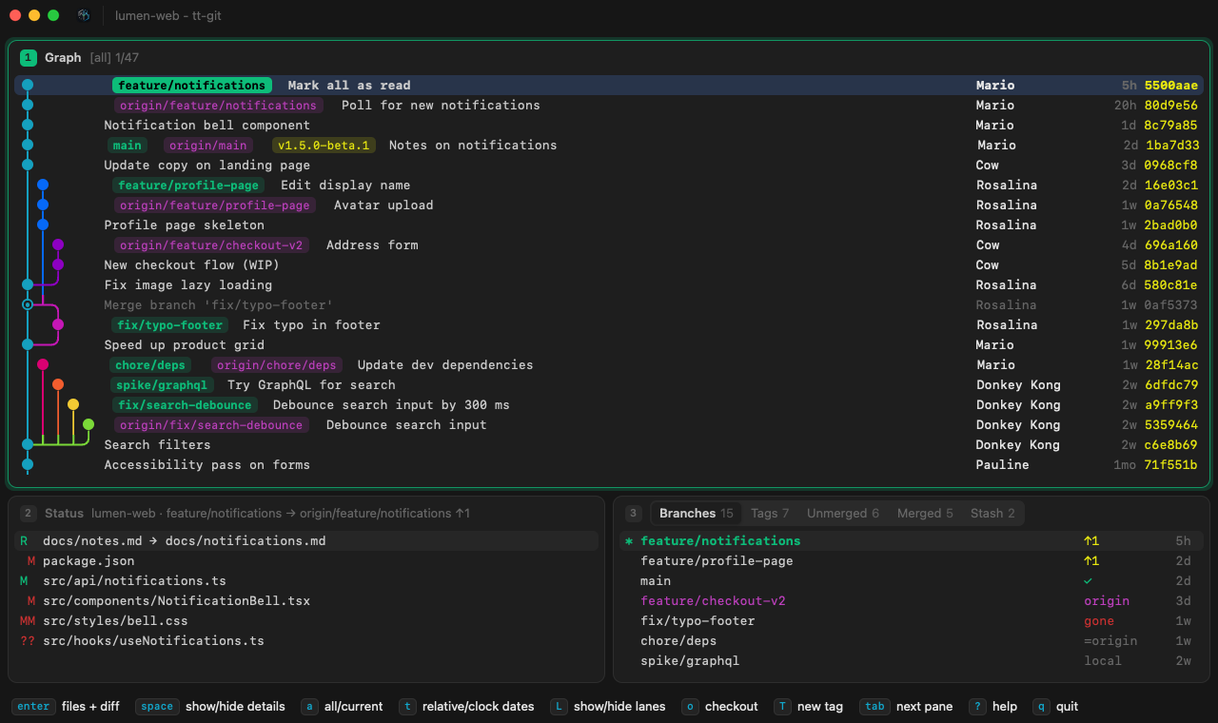Click the purple node for 'Address form'
1218x723 pixels.
58,244
